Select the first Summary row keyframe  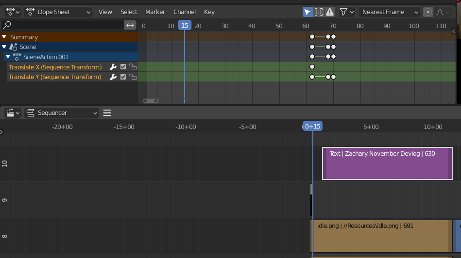pos(312,37)
